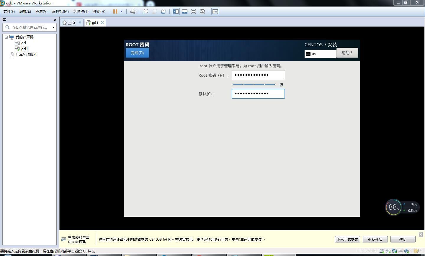This screenshot has width=425, height=256.
Task: Open the library search dropdown arrow
Action: (x=53, y=27)
